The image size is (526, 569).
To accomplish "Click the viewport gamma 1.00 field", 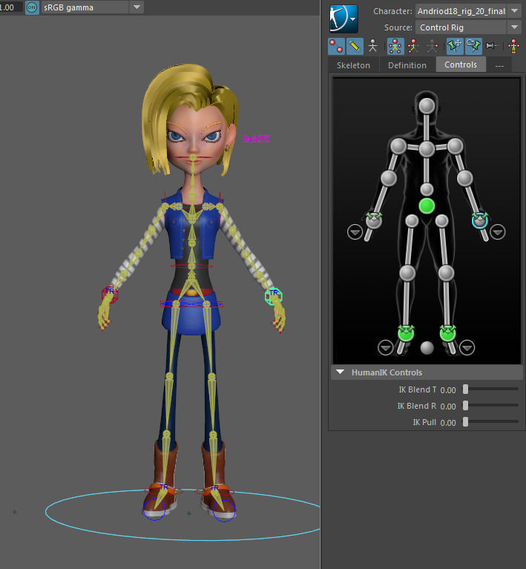I will 11,7.
